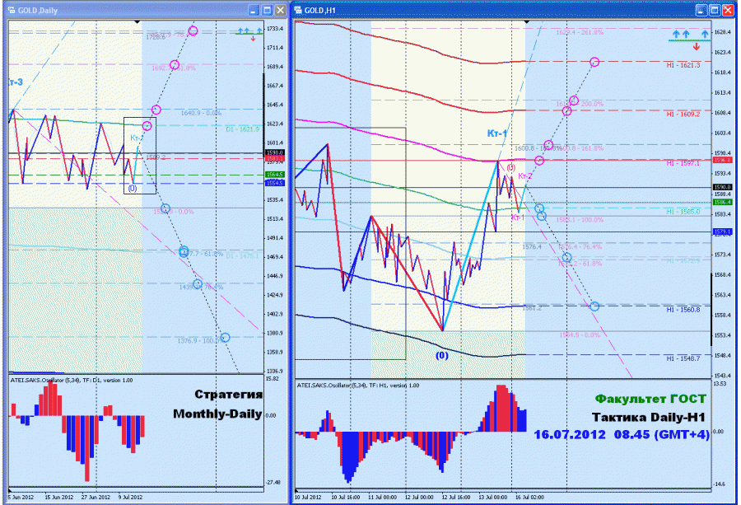Screen dimensions: 741x505
Task: Minimize the GOLD,Daily chart window
Action: point(254,10)
